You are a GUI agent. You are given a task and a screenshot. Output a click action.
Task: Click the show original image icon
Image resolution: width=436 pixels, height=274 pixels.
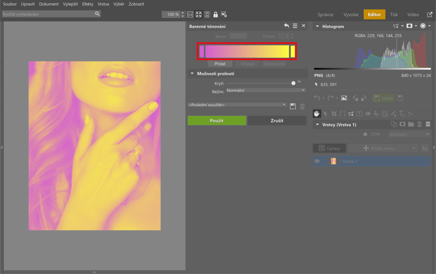point(344,98)
